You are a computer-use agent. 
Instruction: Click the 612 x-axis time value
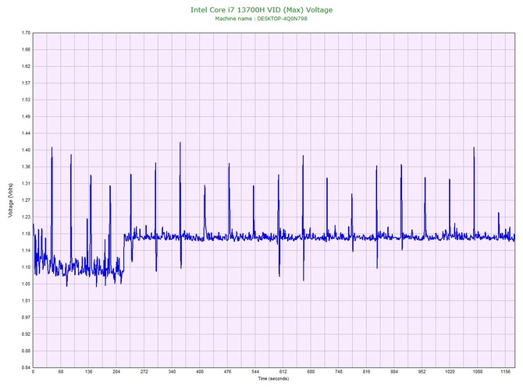click(283, 372)
